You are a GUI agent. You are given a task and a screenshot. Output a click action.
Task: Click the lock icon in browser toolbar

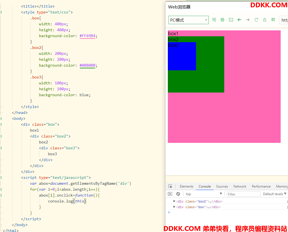coord(265,20)
